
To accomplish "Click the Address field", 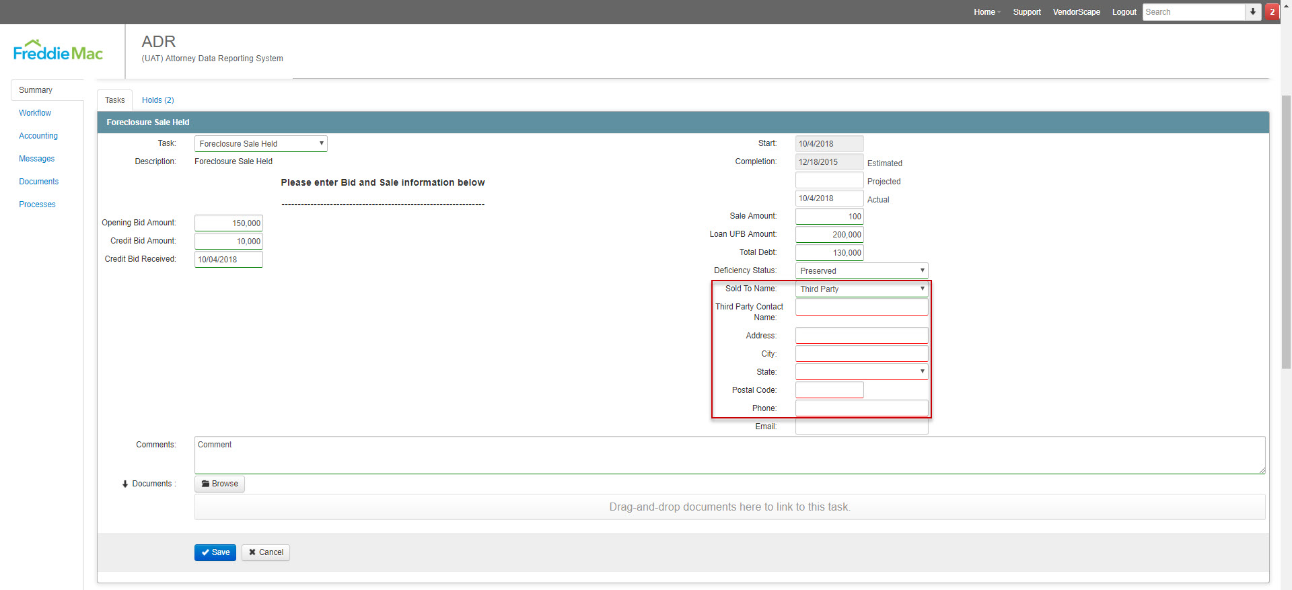I will [x=862, y=336].
